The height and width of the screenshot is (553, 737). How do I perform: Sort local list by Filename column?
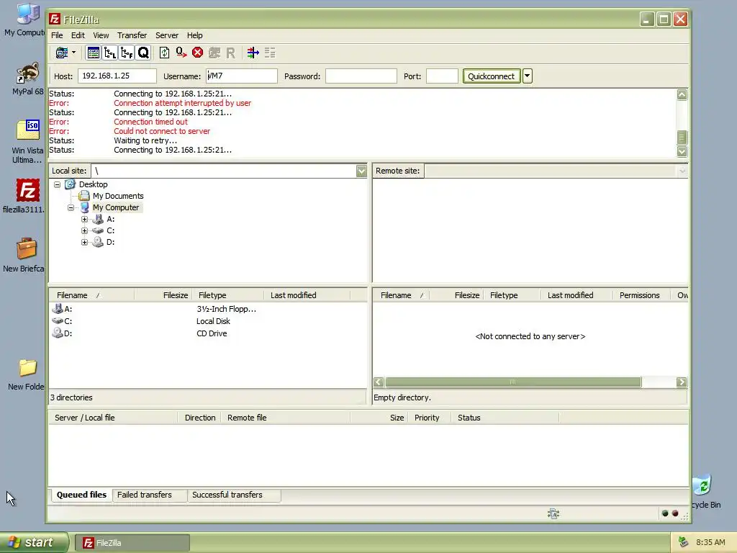tap(91, 295)
